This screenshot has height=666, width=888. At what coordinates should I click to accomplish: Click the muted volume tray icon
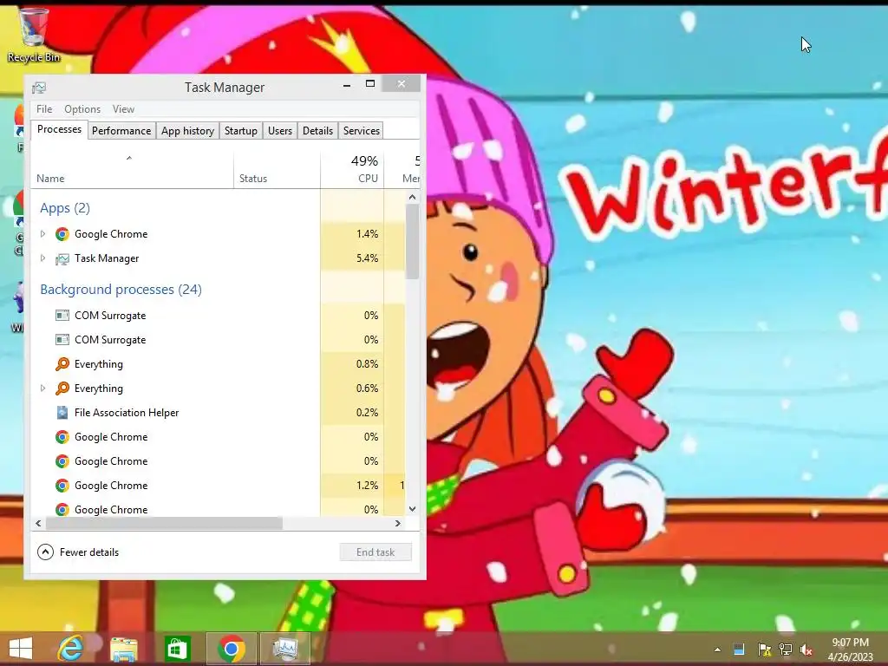pyautogui.click(x=806, y=650)
